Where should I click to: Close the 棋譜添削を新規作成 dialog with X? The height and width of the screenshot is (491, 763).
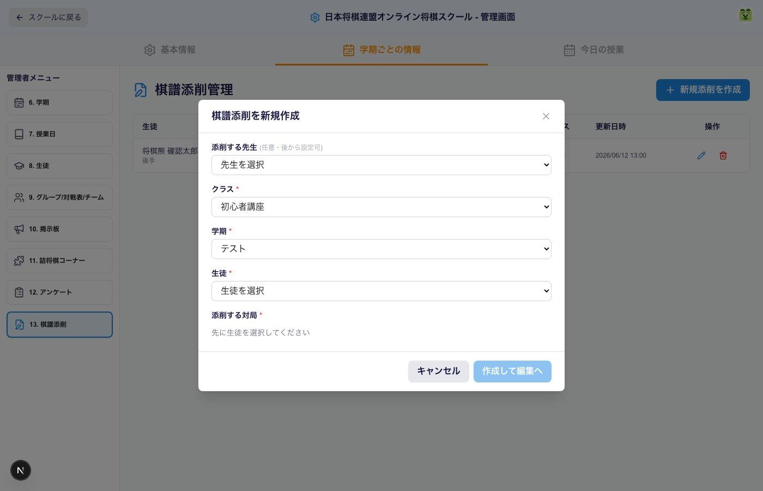pos(546,116)
